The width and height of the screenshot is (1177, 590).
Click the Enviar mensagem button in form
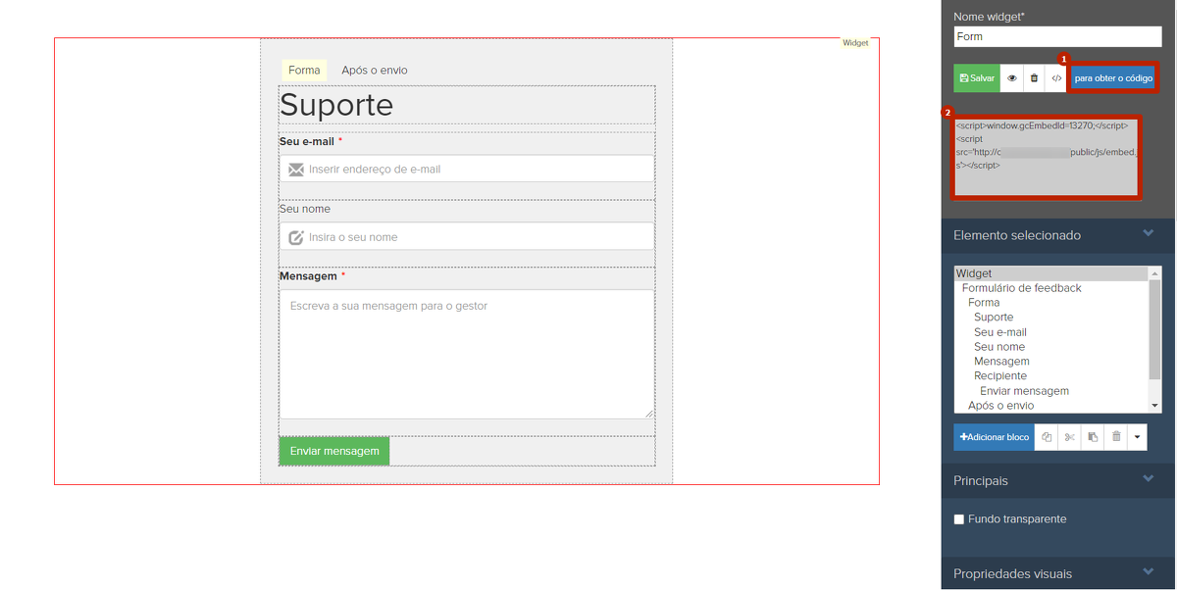334,451
